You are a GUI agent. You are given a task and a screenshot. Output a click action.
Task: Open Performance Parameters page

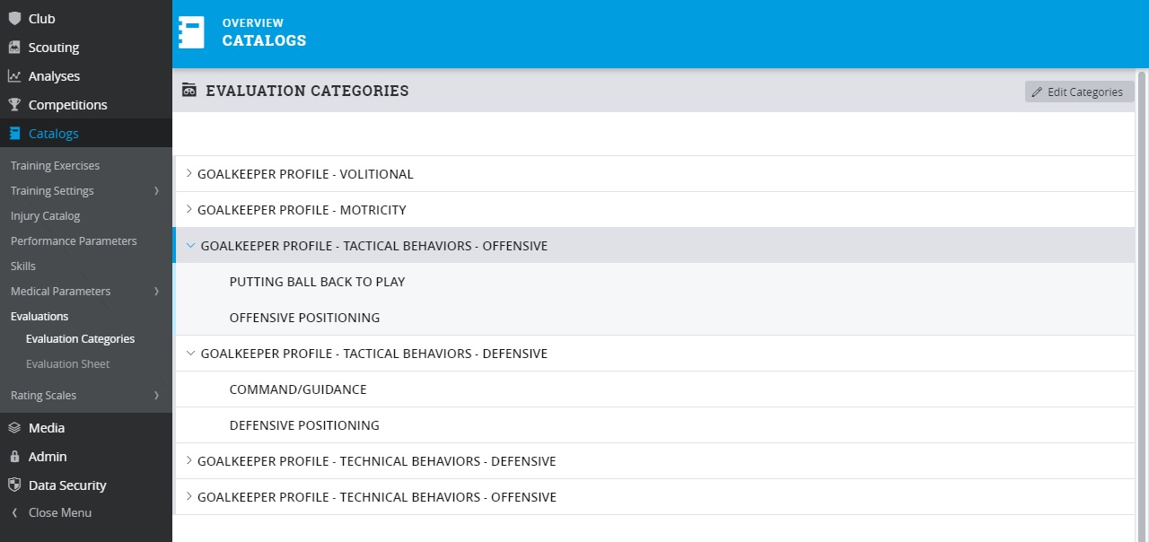click(74, 241)
